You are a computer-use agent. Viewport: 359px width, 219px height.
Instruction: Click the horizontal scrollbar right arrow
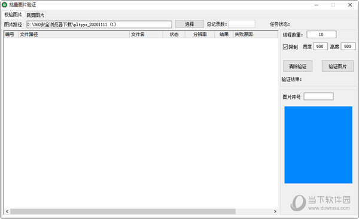275,211
